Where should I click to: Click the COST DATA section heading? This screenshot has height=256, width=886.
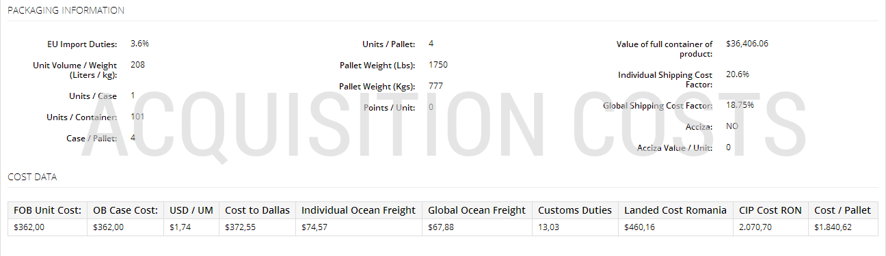[32, 177]
